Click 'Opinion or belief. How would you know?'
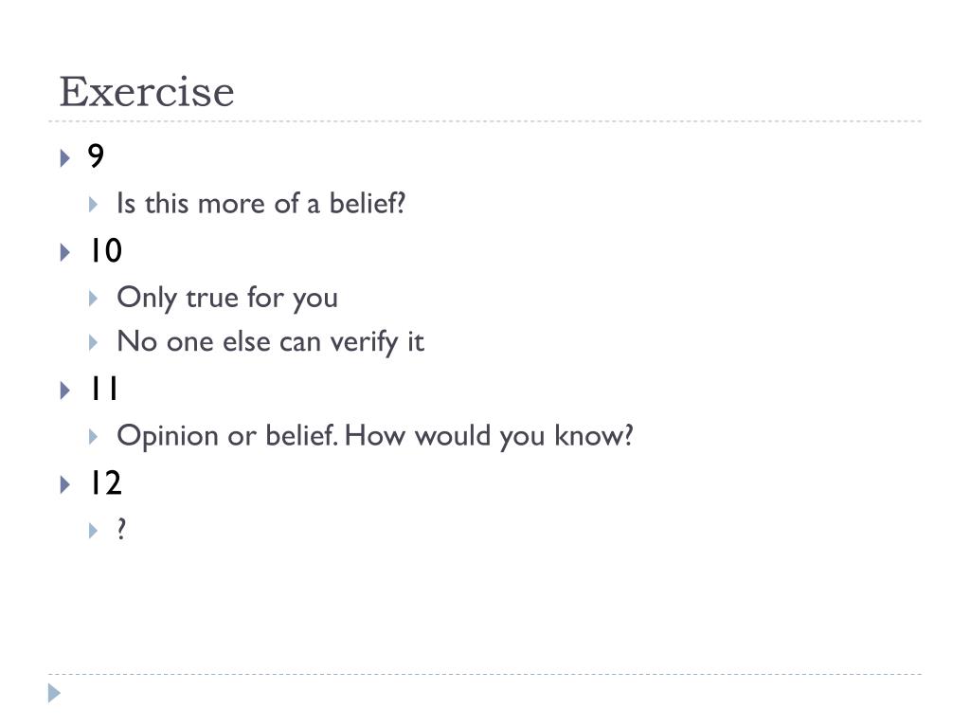 tap(375, 436)
